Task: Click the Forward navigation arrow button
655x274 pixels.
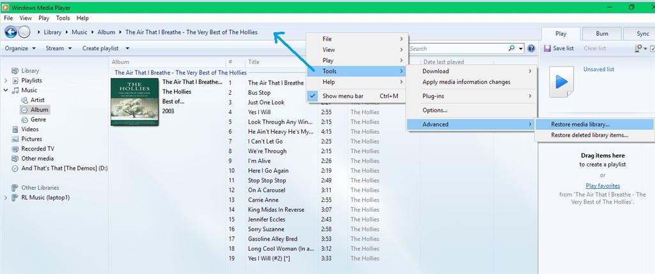Action: [24, 32]
